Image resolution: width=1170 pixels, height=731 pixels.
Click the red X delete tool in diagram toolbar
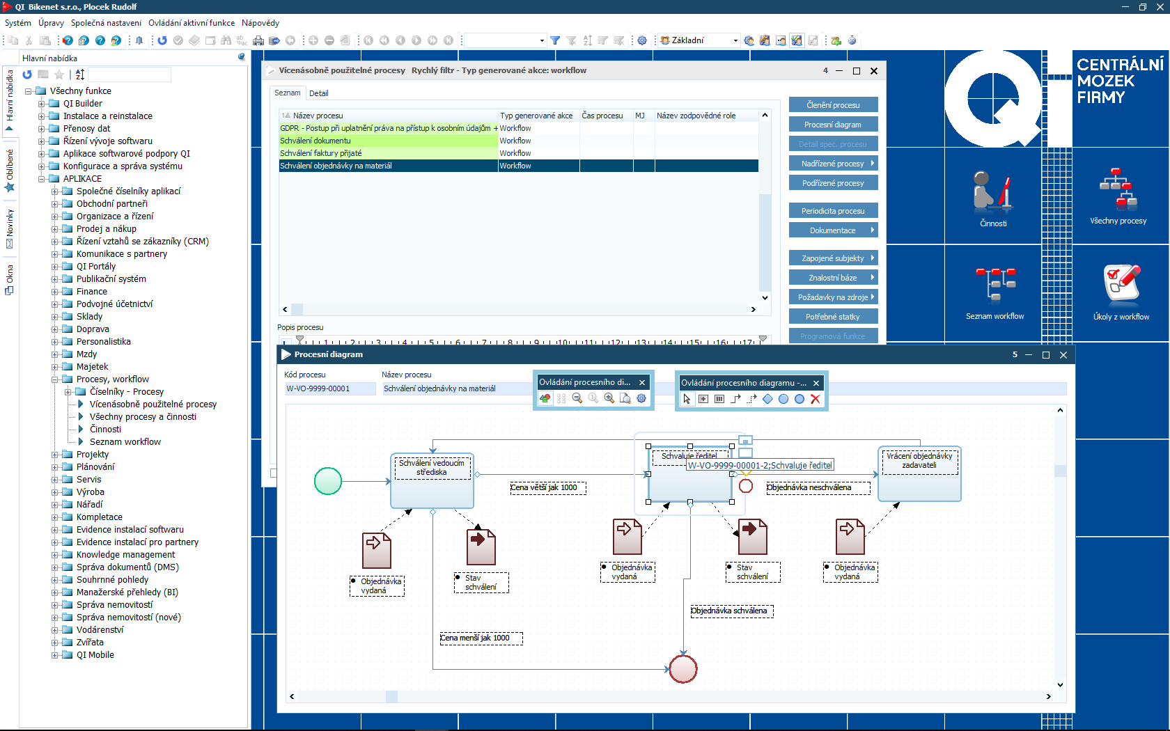click(x=816, y=399)
